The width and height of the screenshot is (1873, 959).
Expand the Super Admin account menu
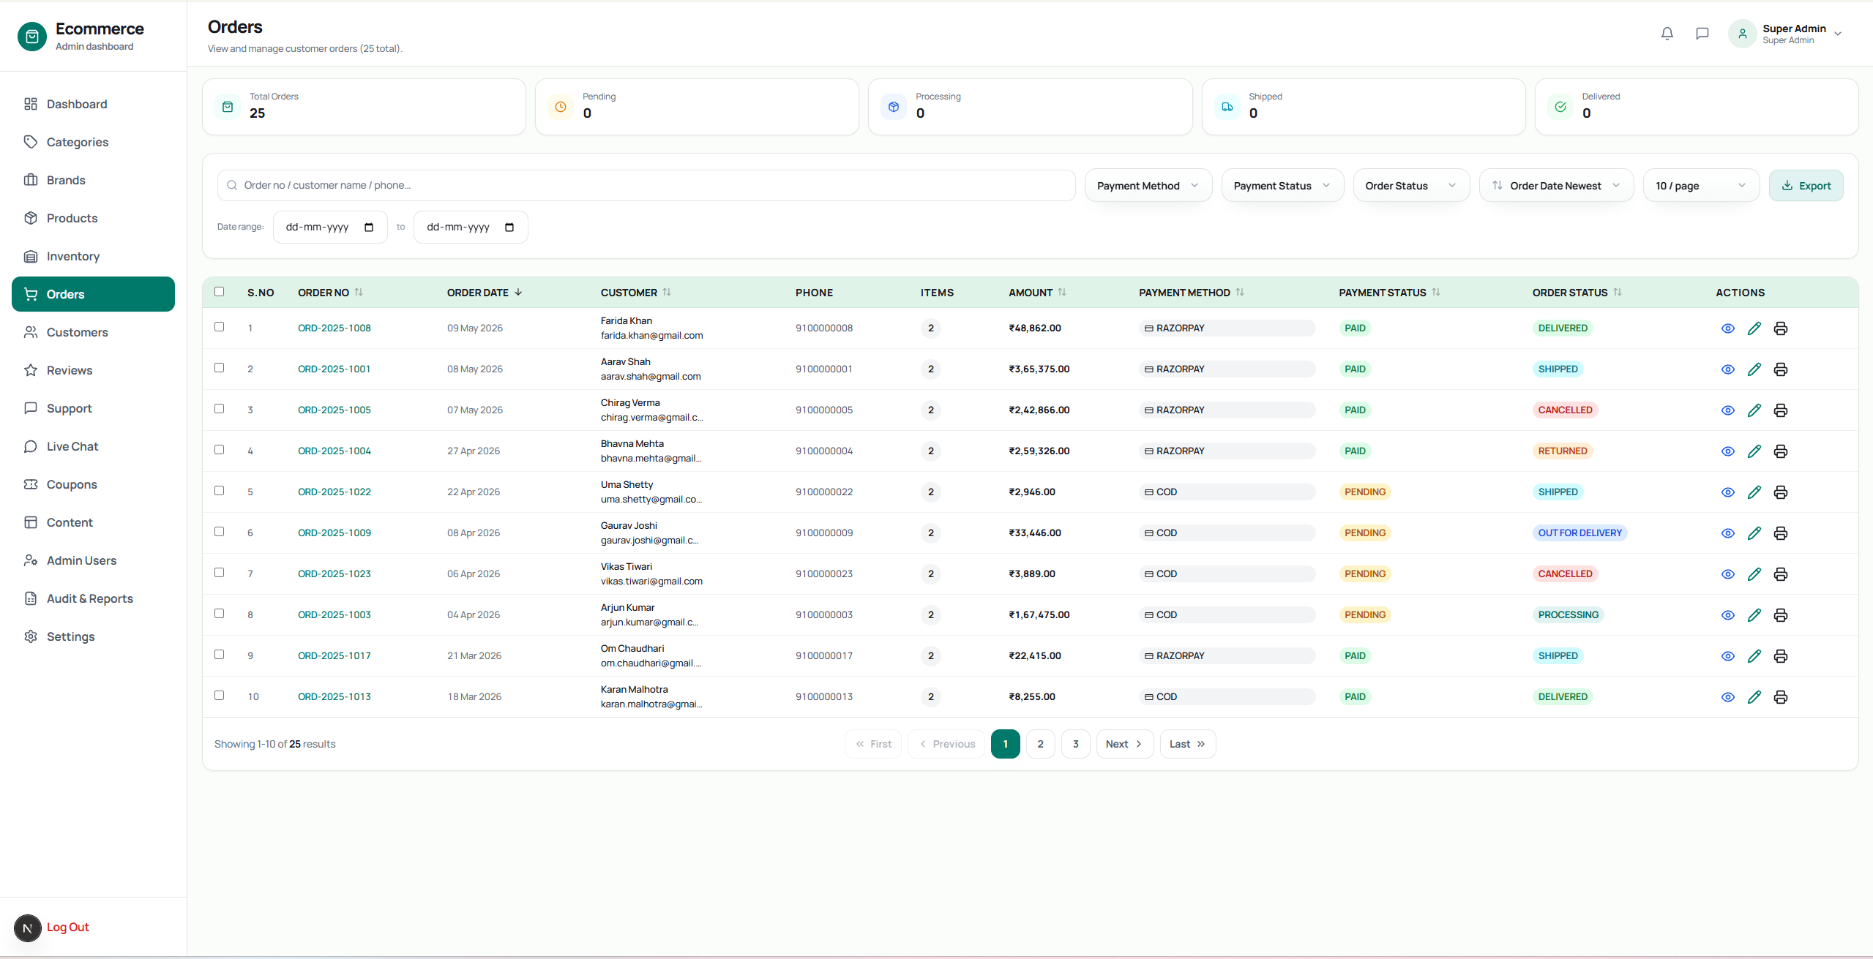pos(1785,34)
